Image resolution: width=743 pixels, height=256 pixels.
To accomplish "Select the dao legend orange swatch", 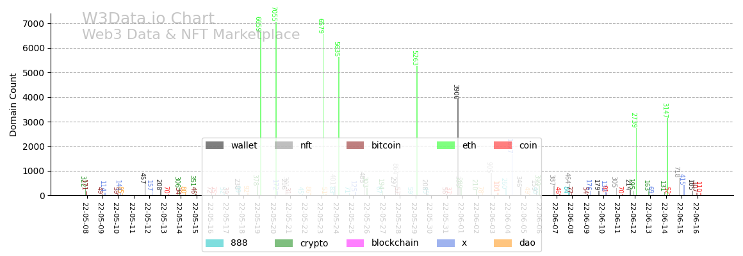I will (503, 243).
